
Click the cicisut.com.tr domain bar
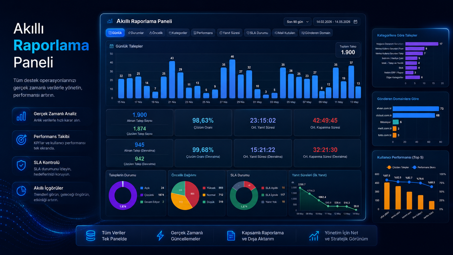coord(414,115)
